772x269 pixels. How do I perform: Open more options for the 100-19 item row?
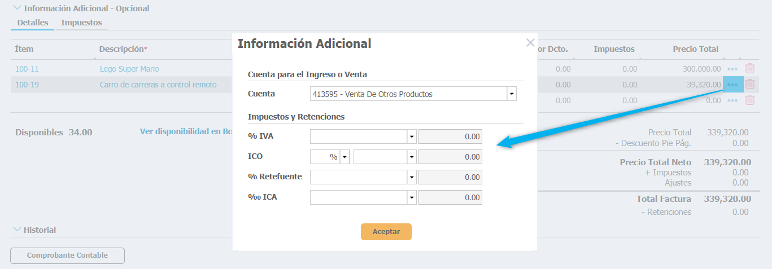(x=732, y=85)
